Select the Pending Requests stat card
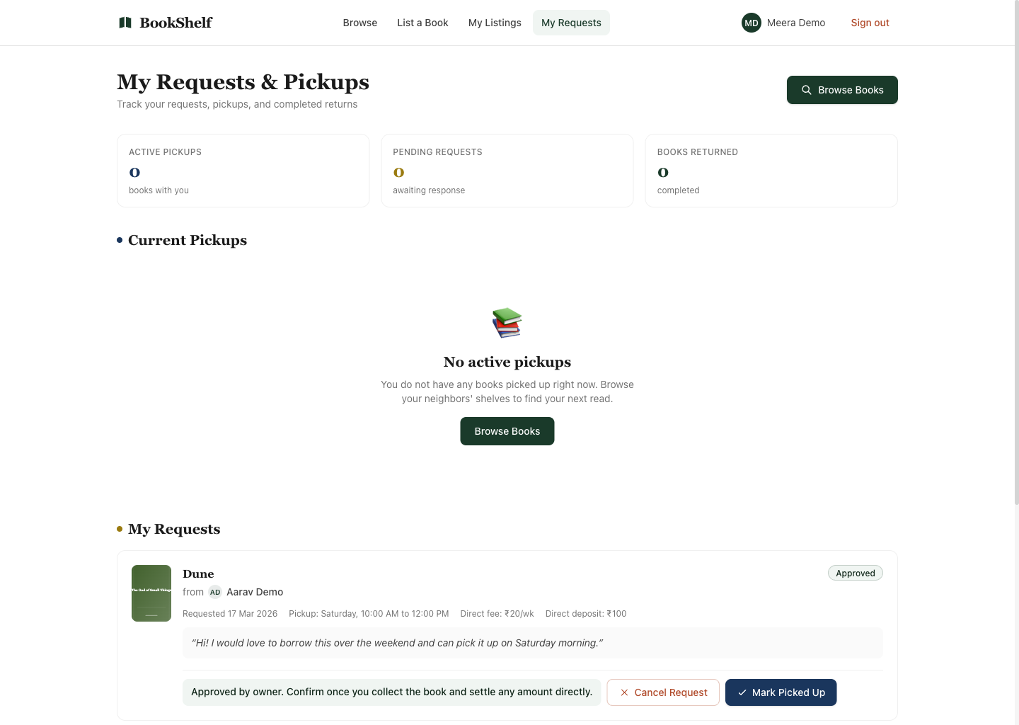This screenshot has width=1019, height=725. click(507, 171)
